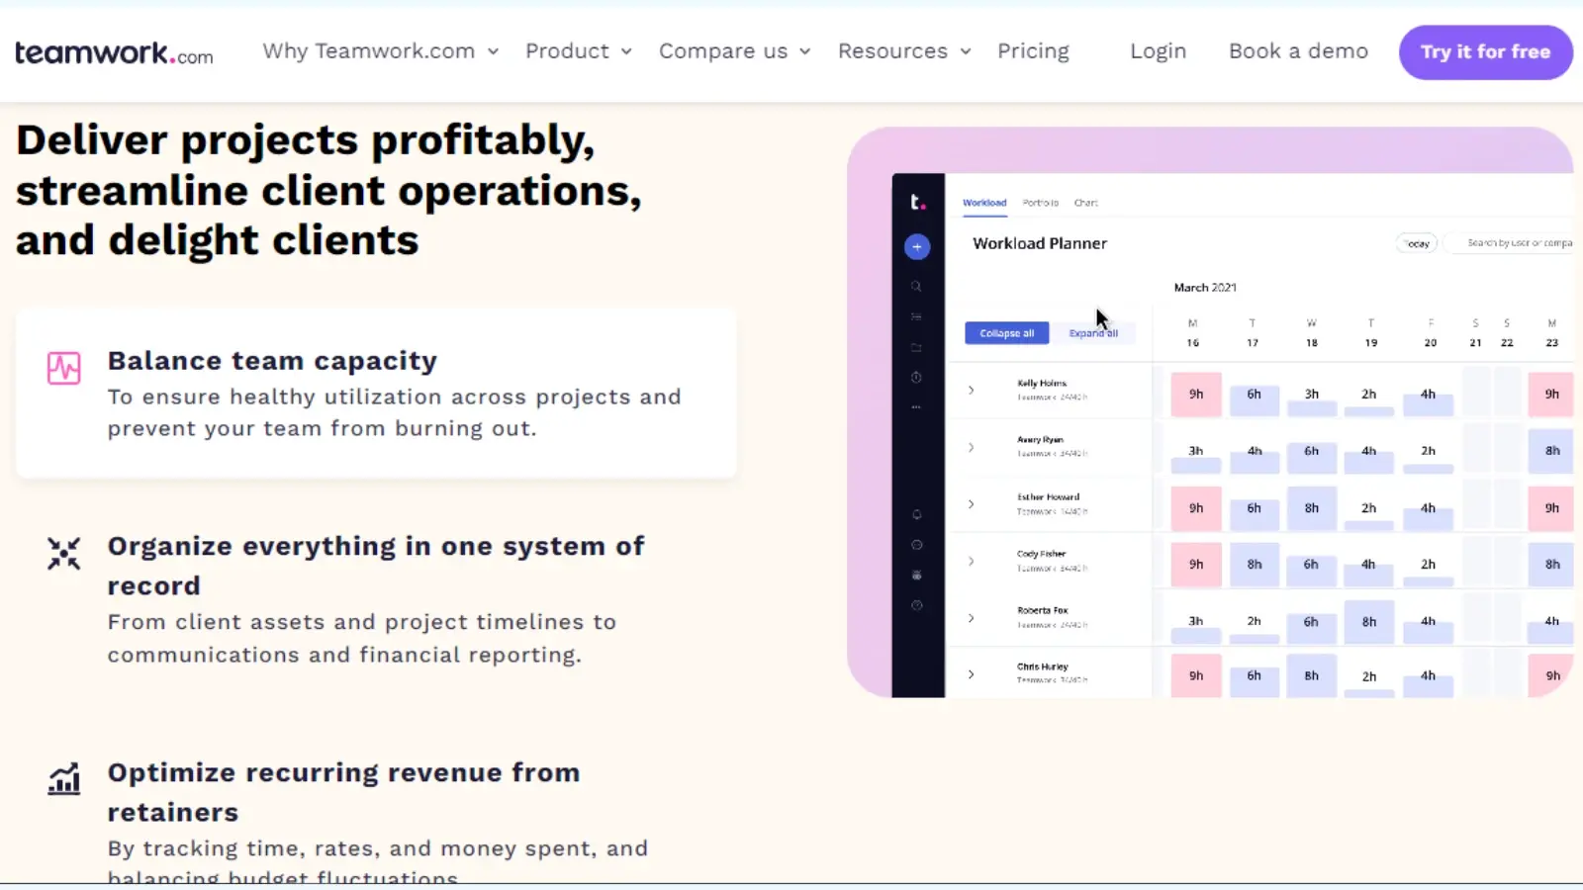The width and height of the screenshot is (1583, 890).
Task: Click the Login link
Action: click(x=1159, y=51)
